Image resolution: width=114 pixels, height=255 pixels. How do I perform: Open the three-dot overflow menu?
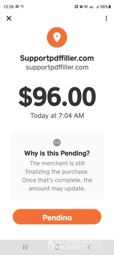point(106,18)
